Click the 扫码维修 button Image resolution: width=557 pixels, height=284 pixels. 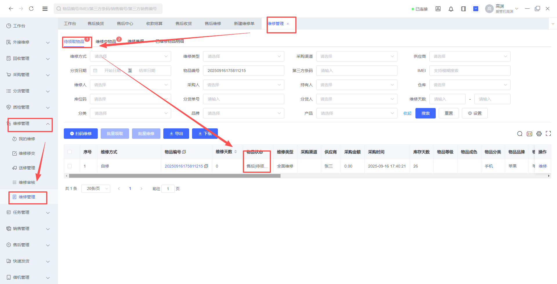81,134
